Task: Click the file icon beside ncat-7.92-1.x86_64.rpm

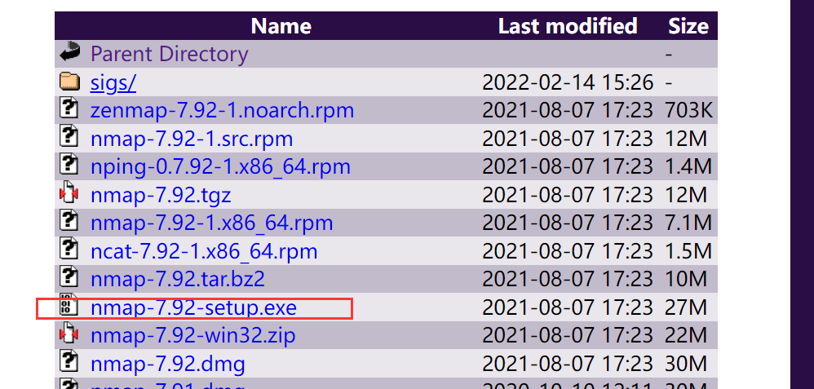Action: coord(69,250)
